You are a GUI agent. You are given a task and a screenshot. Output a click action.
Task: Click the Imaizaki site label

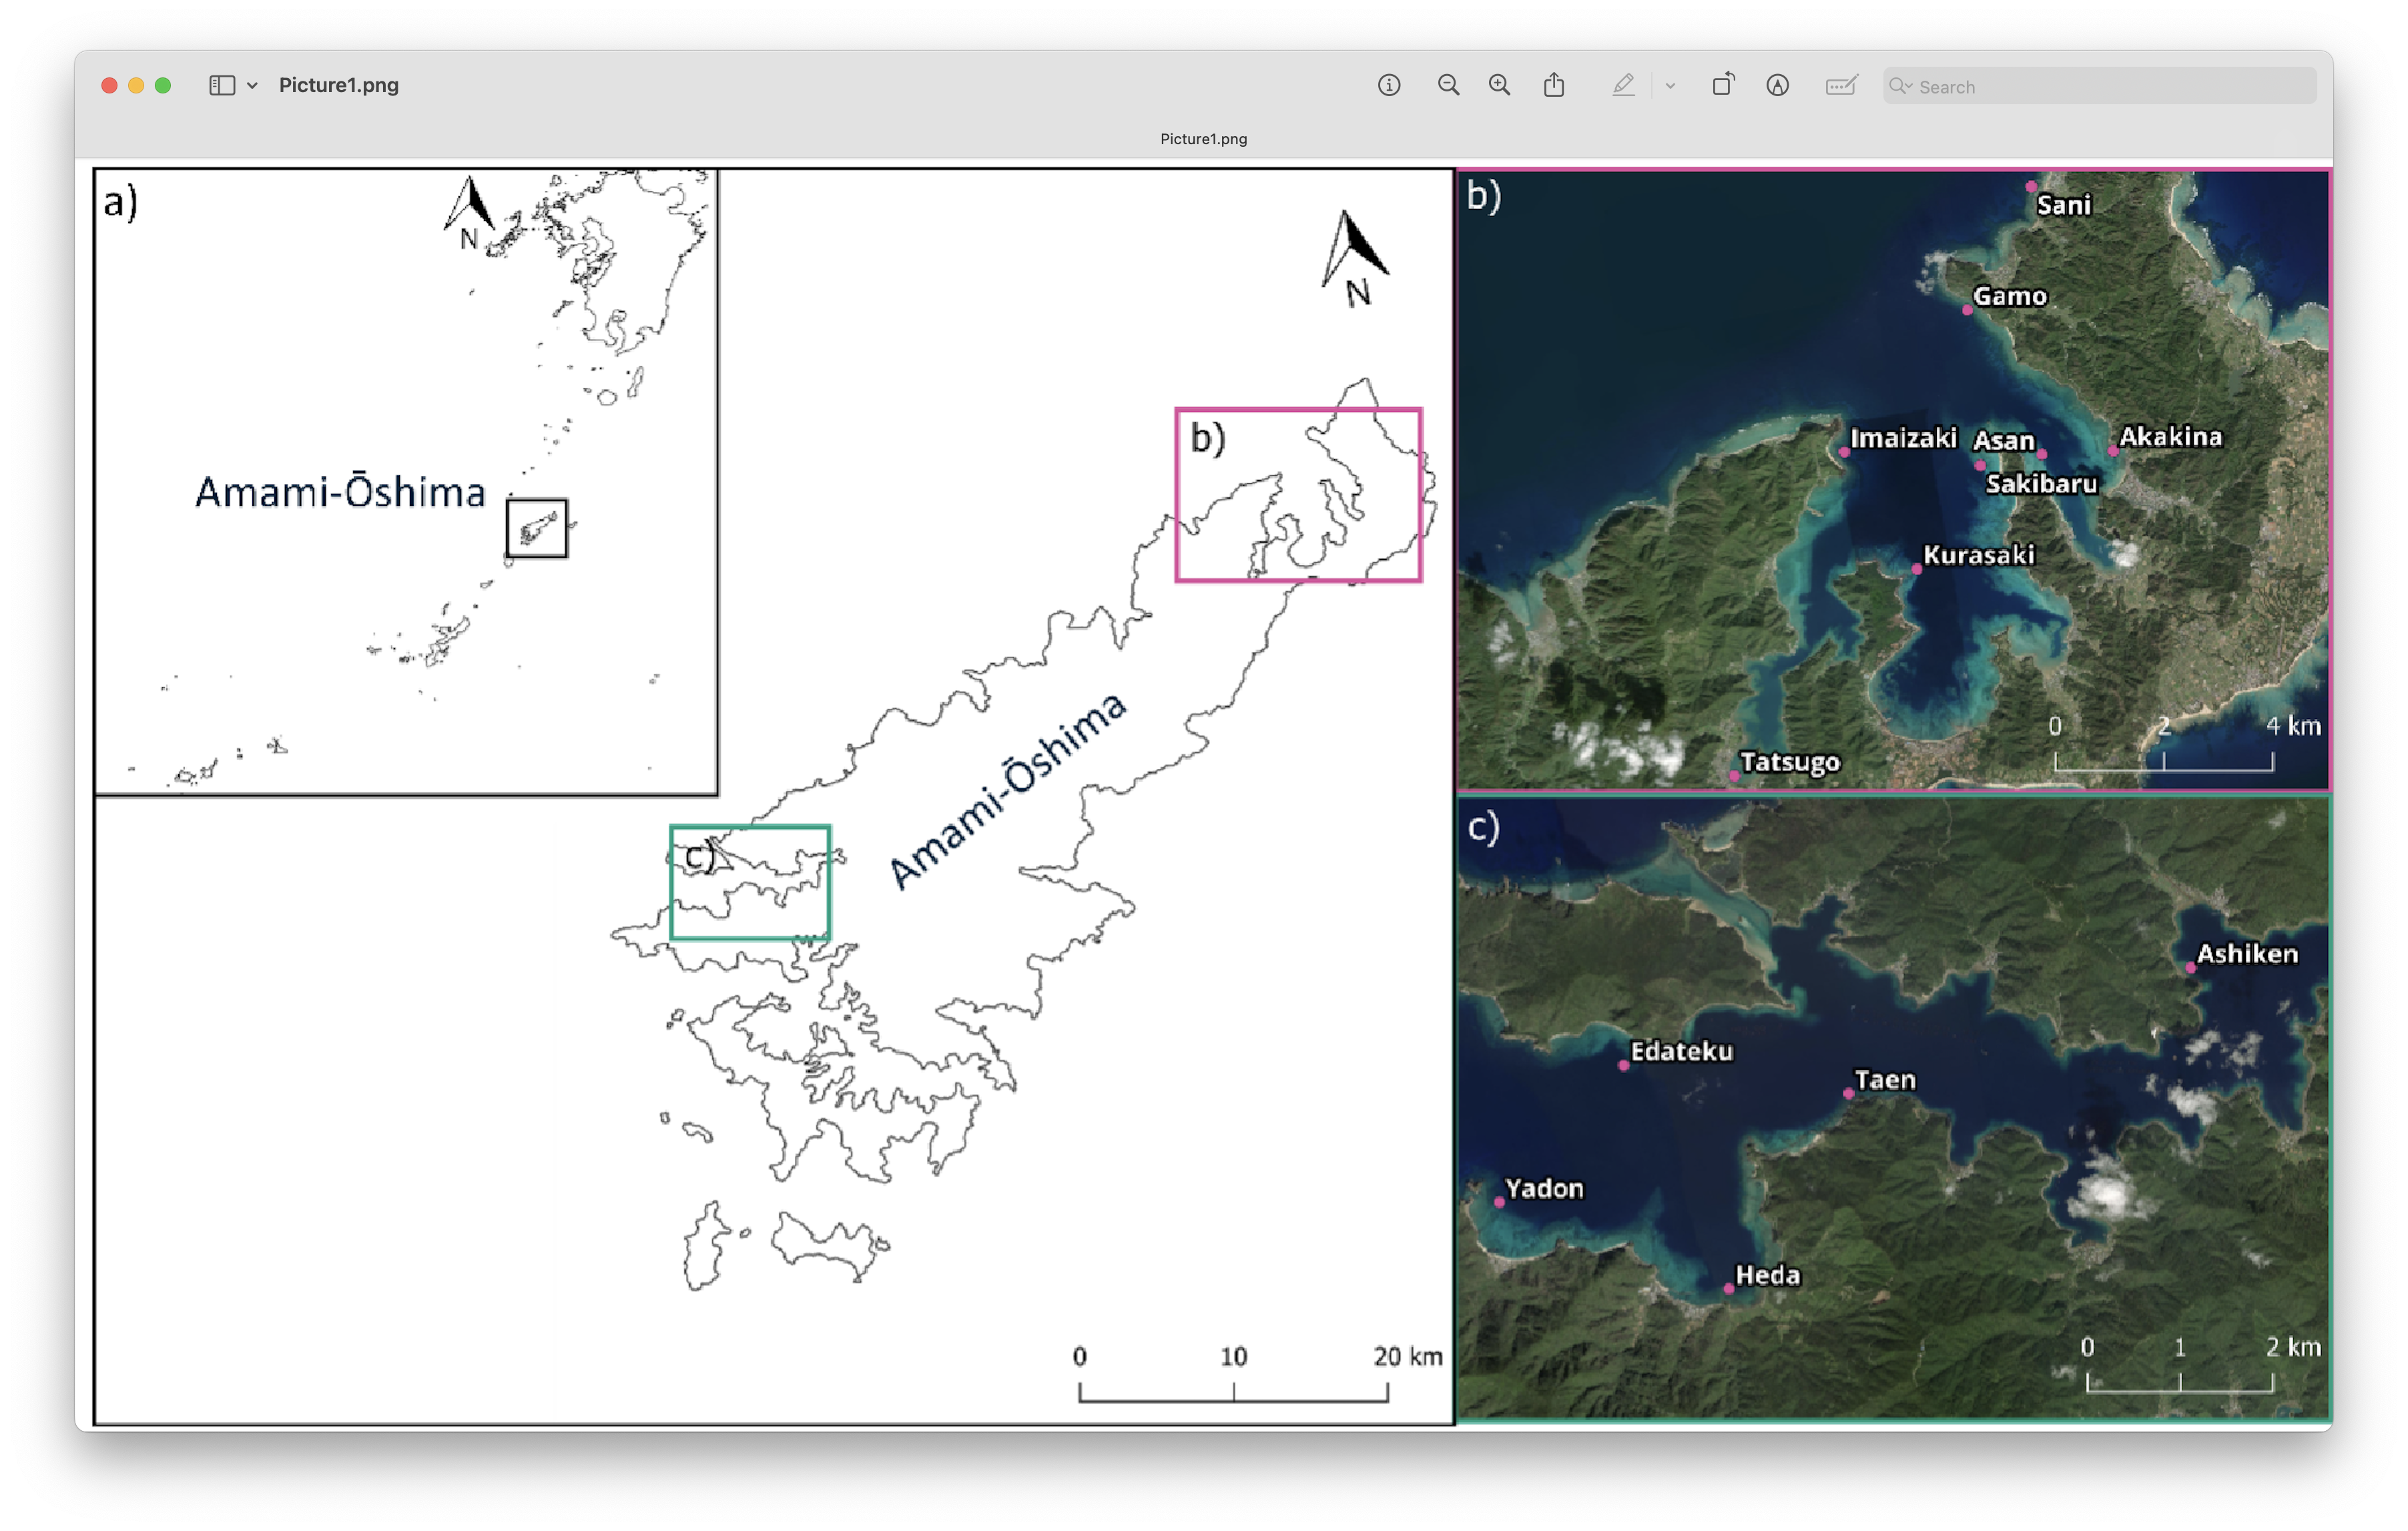tap(1903, 438)
